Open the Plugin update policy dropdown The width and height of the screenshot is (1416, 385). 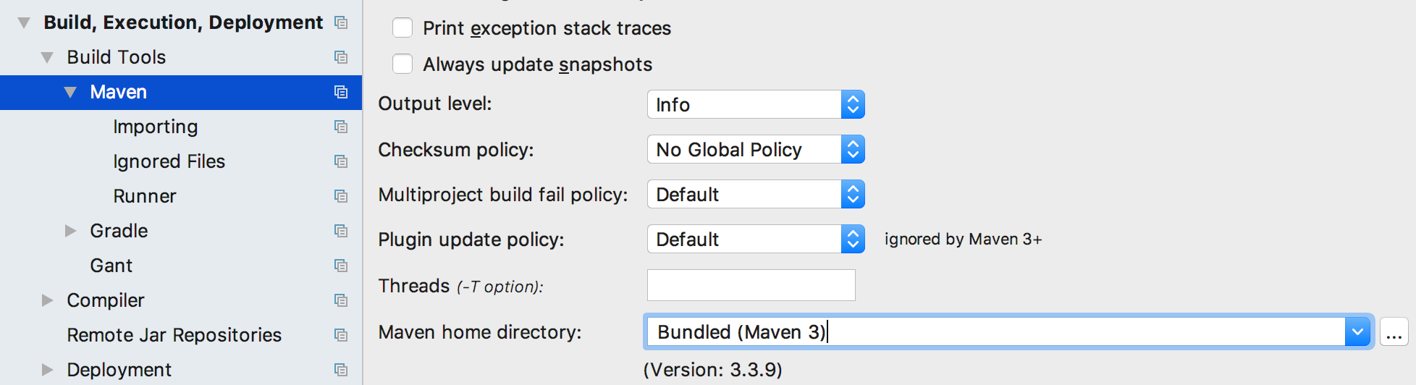756,240
